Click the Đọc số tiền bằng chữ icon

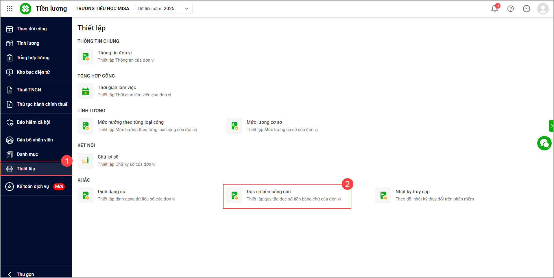tap(234, 195)
